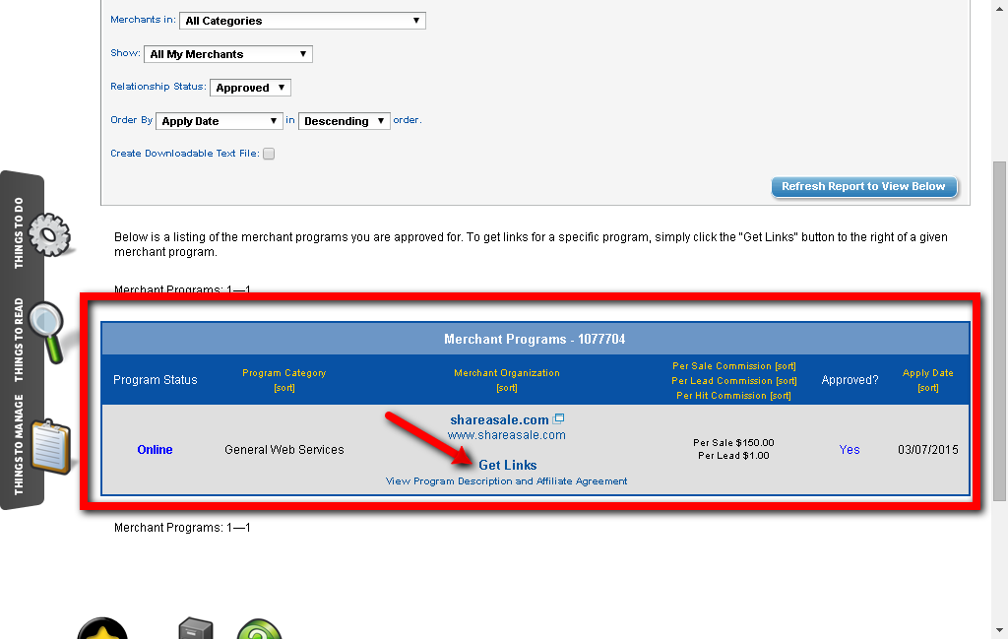The height and width of the screenshot is (639, 1008).
Task: Open the Relationship Status Approved dropdown
Action: coord(251,88)
